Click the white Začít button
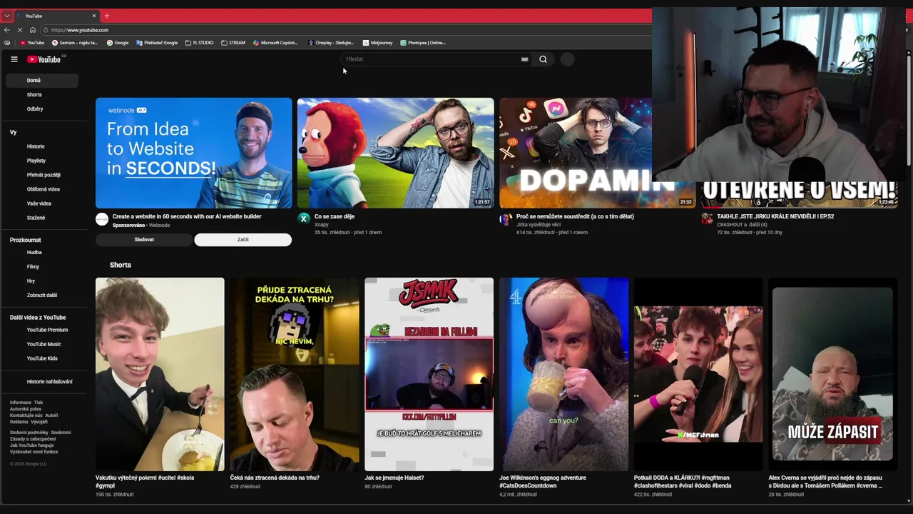 pos(243,240)
